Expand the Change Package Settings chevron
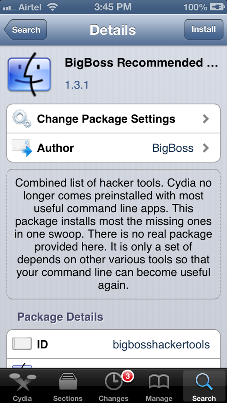The image size is (227, 403). tap(206, 119)
